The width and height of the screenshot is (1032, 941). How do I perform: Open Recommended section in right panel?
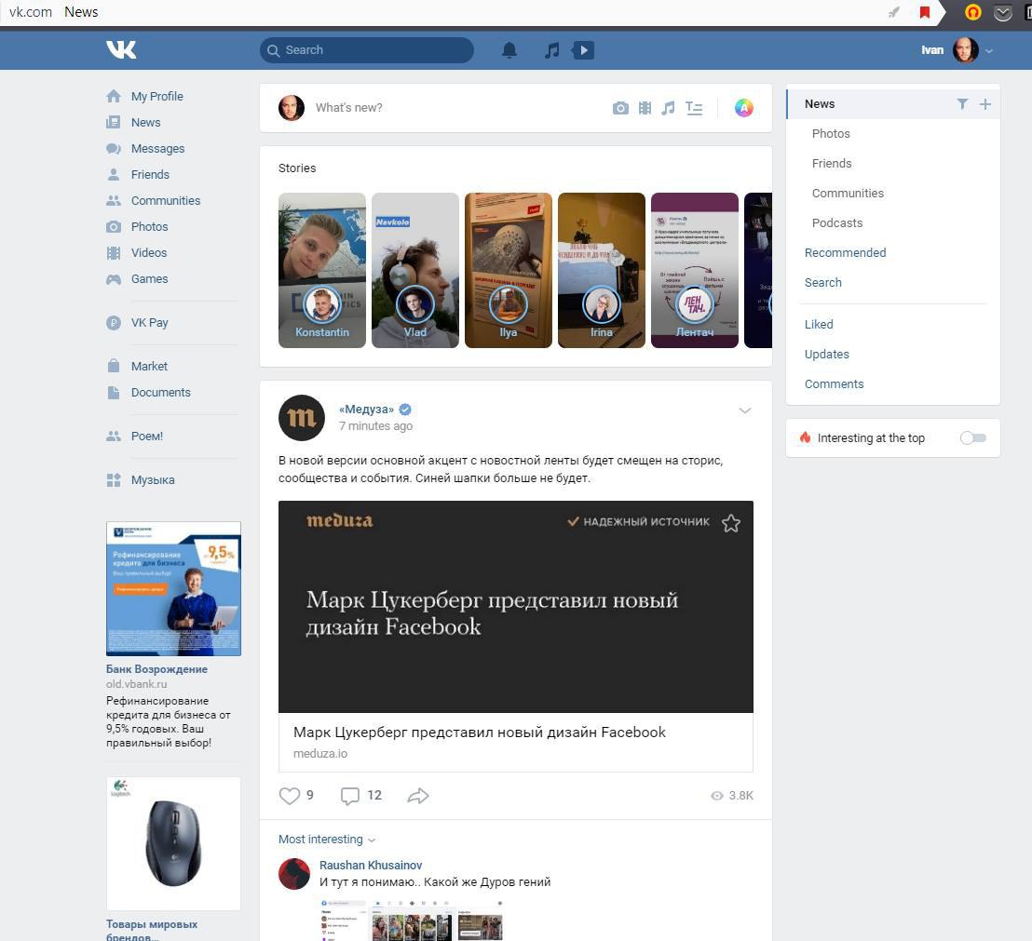(x=845, y=252)
